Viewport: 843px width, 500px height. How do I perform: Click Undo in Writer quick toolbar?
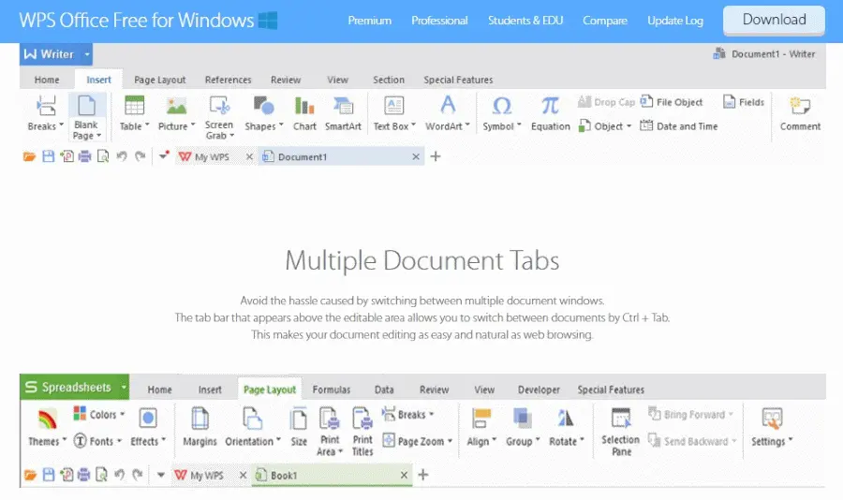click(x=122, y=156)
